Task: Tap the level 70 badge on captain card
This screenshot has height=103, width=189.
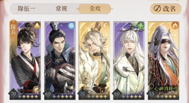Action: (13, 94)
